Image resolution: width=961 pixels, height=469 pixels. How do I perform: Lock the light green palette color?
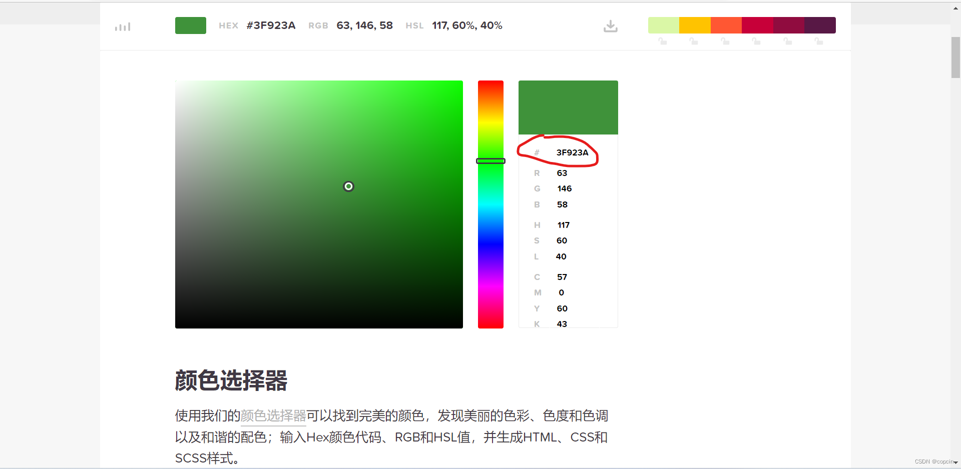tap(663, 42)
